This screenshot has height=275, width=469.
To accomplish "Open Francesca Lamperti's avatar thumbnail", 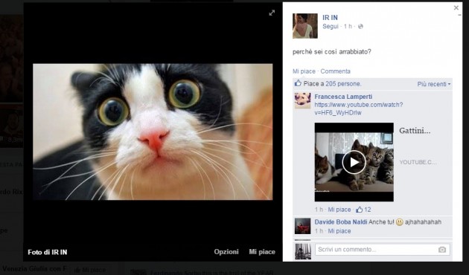I will point(303,100).
